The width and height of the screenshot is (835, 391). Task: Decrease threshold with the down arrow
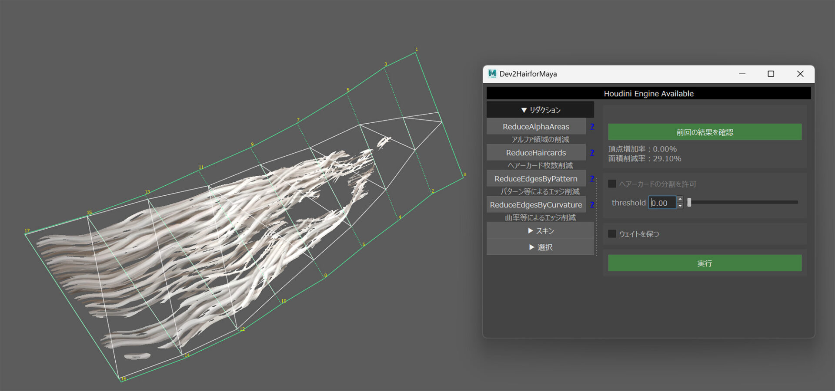pos(680,206)
